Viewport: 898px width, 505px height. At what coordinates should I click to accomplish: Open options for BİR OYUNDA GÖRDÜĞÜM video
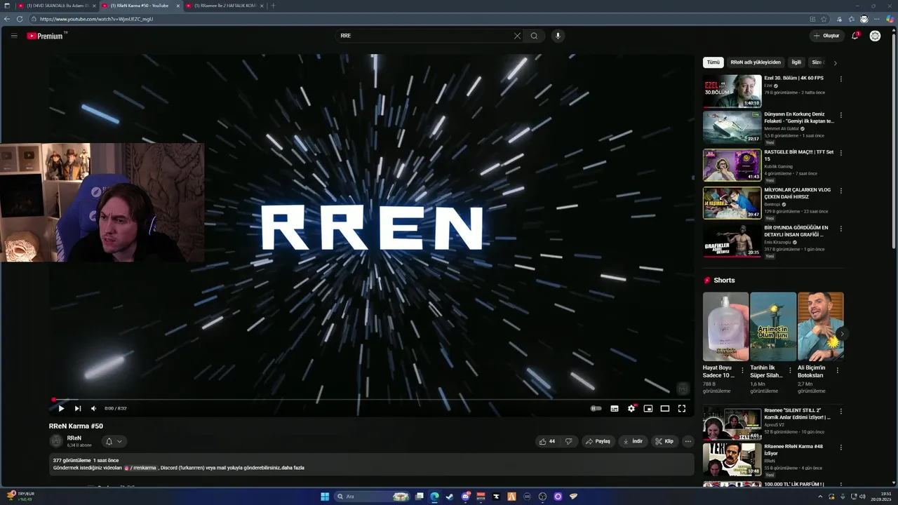tap(840, 229)
